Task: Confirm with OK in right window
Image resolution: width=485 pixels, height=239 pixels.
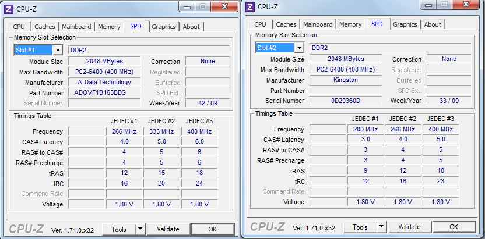Action: click(x=454, y=227)
